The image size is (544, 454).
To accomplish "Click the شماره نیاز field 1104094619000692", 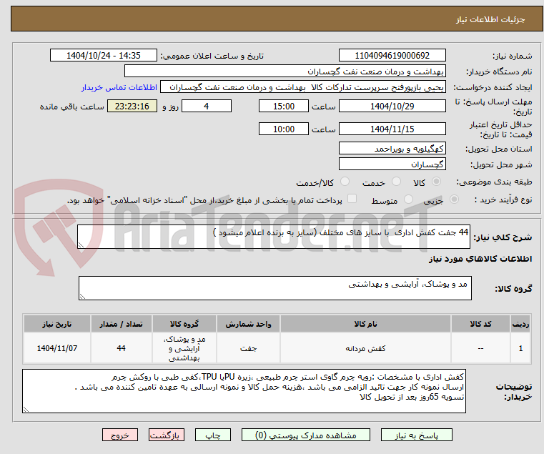I will tap(392, 56).
